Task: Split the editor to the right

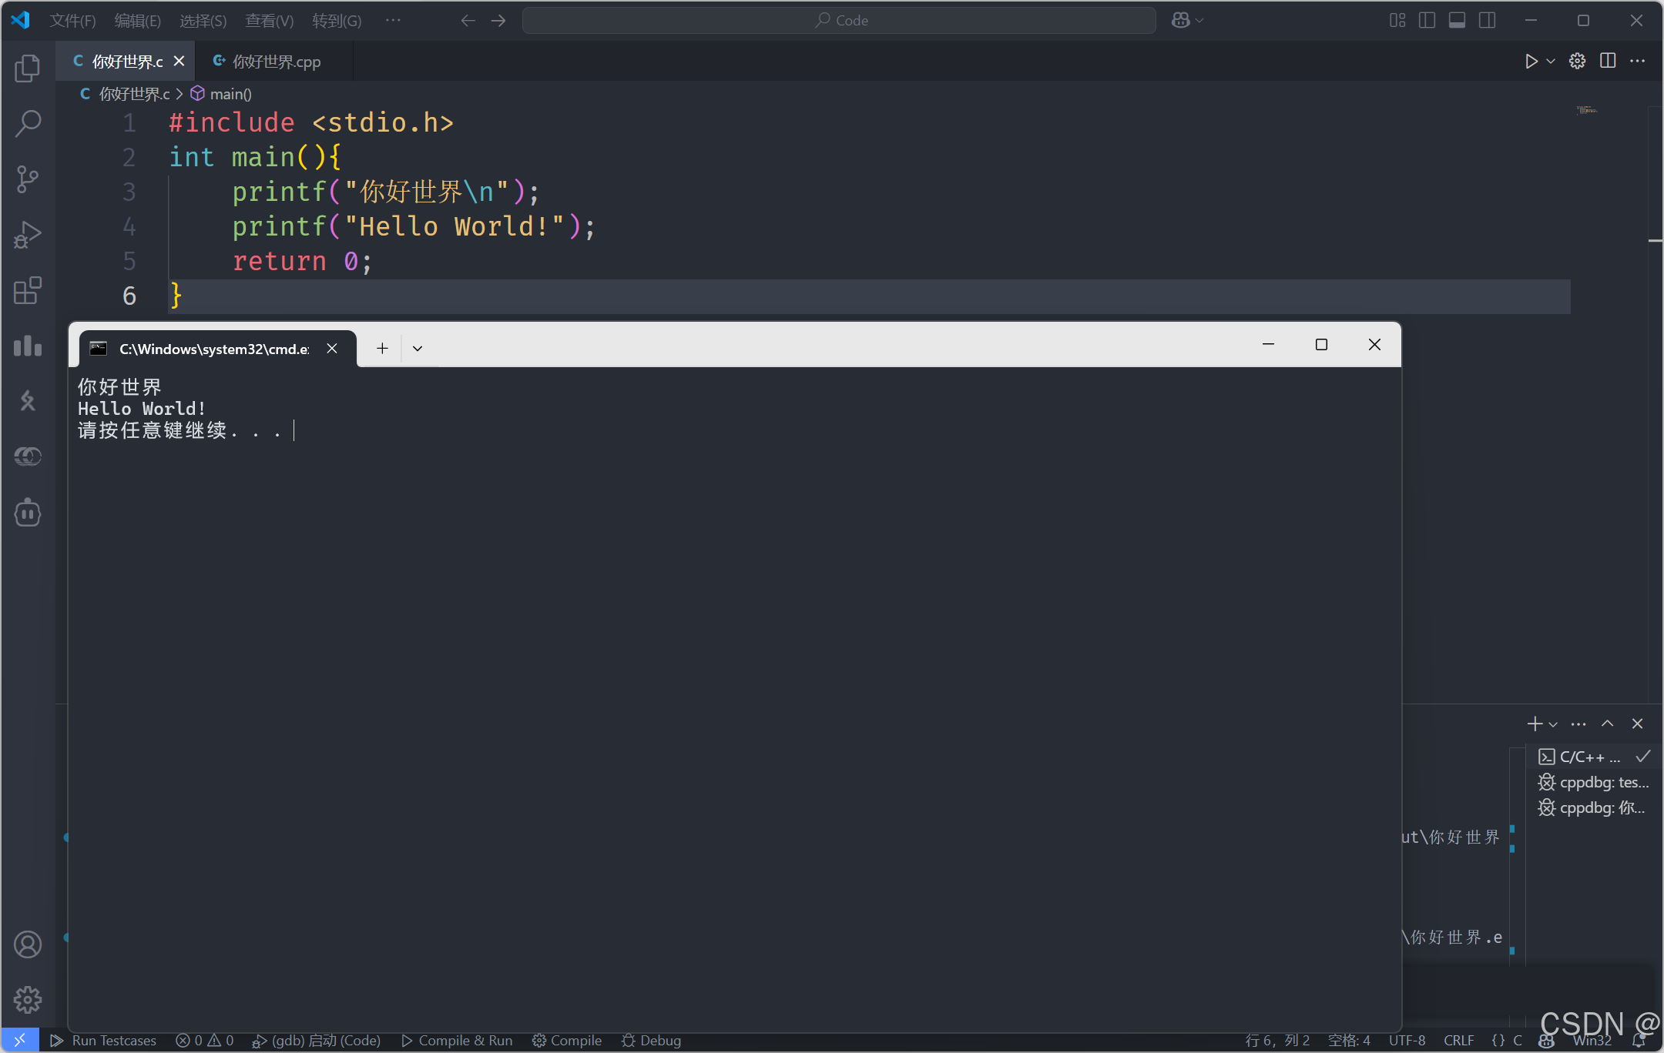Action: point(1608,61)
